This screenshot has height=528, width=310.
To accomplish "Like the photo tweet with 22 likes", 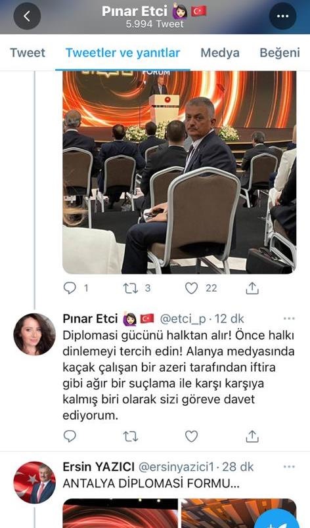I will click(192, 288).
